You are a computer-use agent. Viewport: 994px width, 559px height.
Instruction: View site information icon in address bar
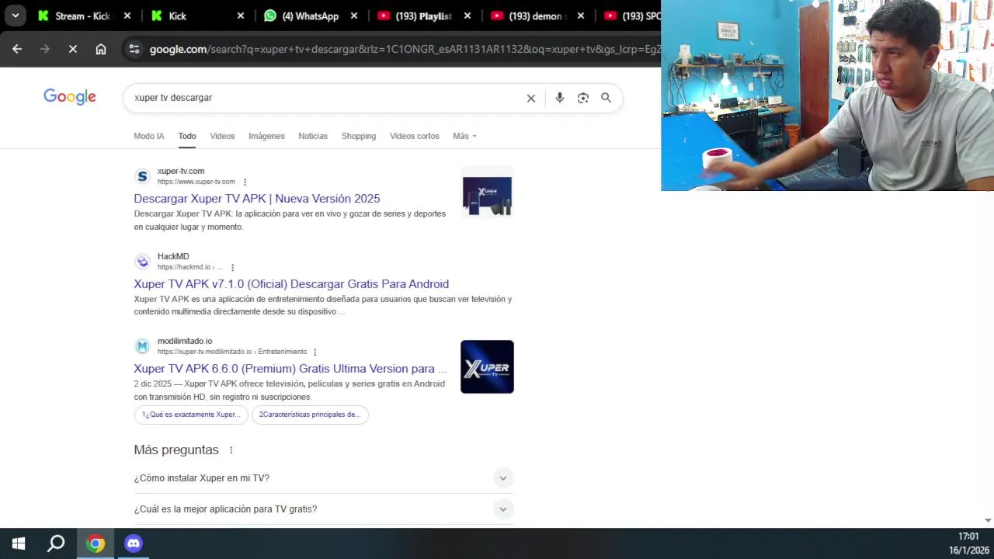[x=134, y=49]
